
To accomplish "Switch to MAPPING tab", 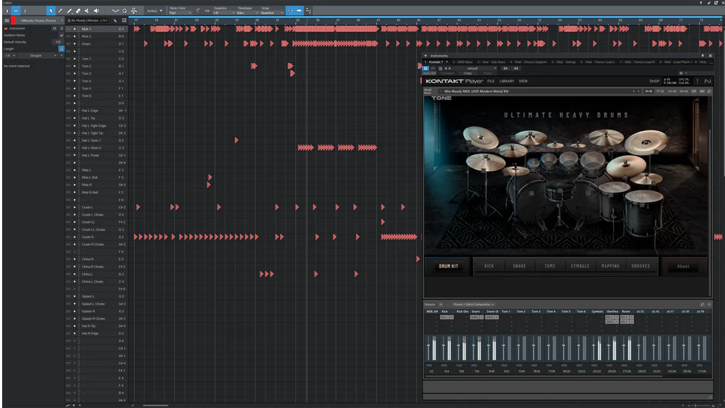I will coord(610,266).
